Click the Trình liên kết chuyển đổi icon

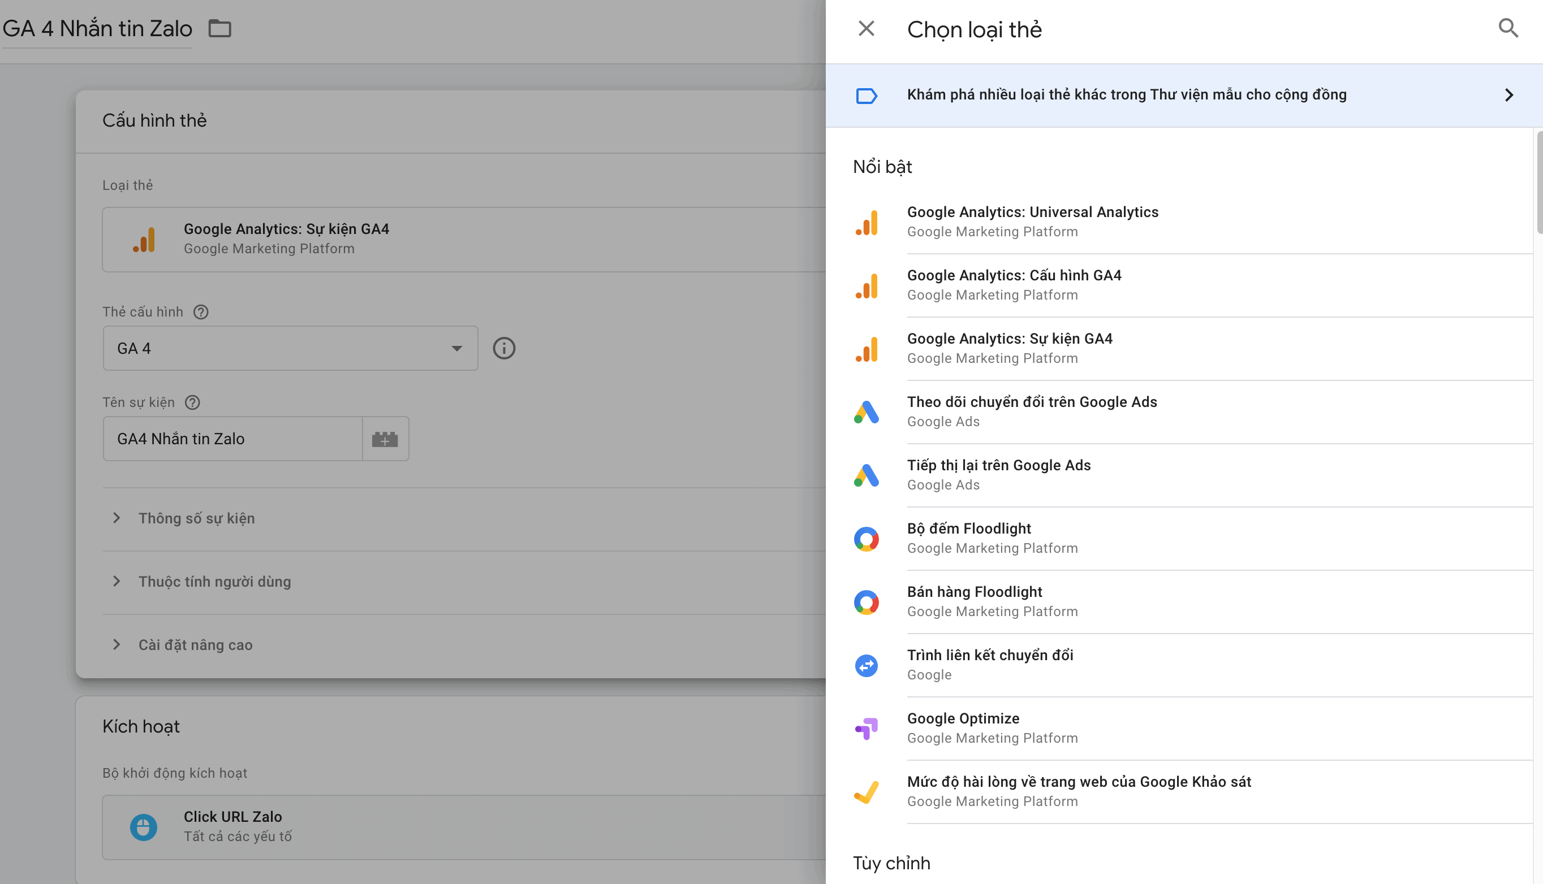[x=867, y=665]
